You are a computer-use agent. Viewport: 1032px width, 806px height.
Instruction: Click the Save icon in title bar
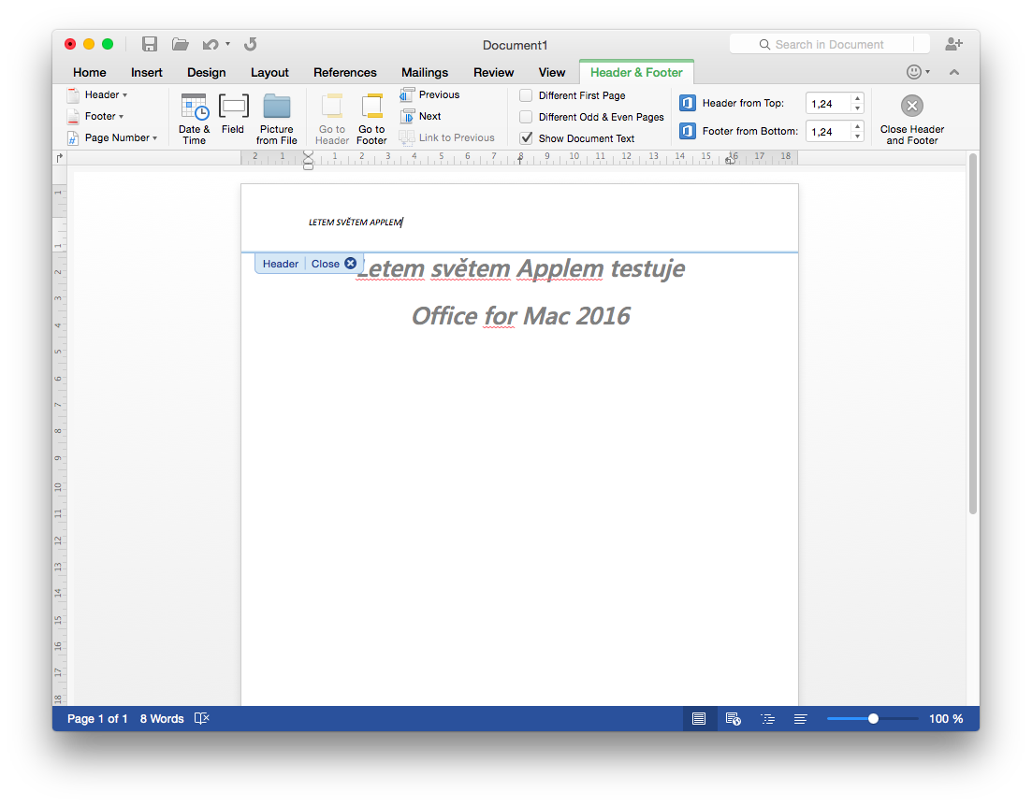[x=150, y=44]
